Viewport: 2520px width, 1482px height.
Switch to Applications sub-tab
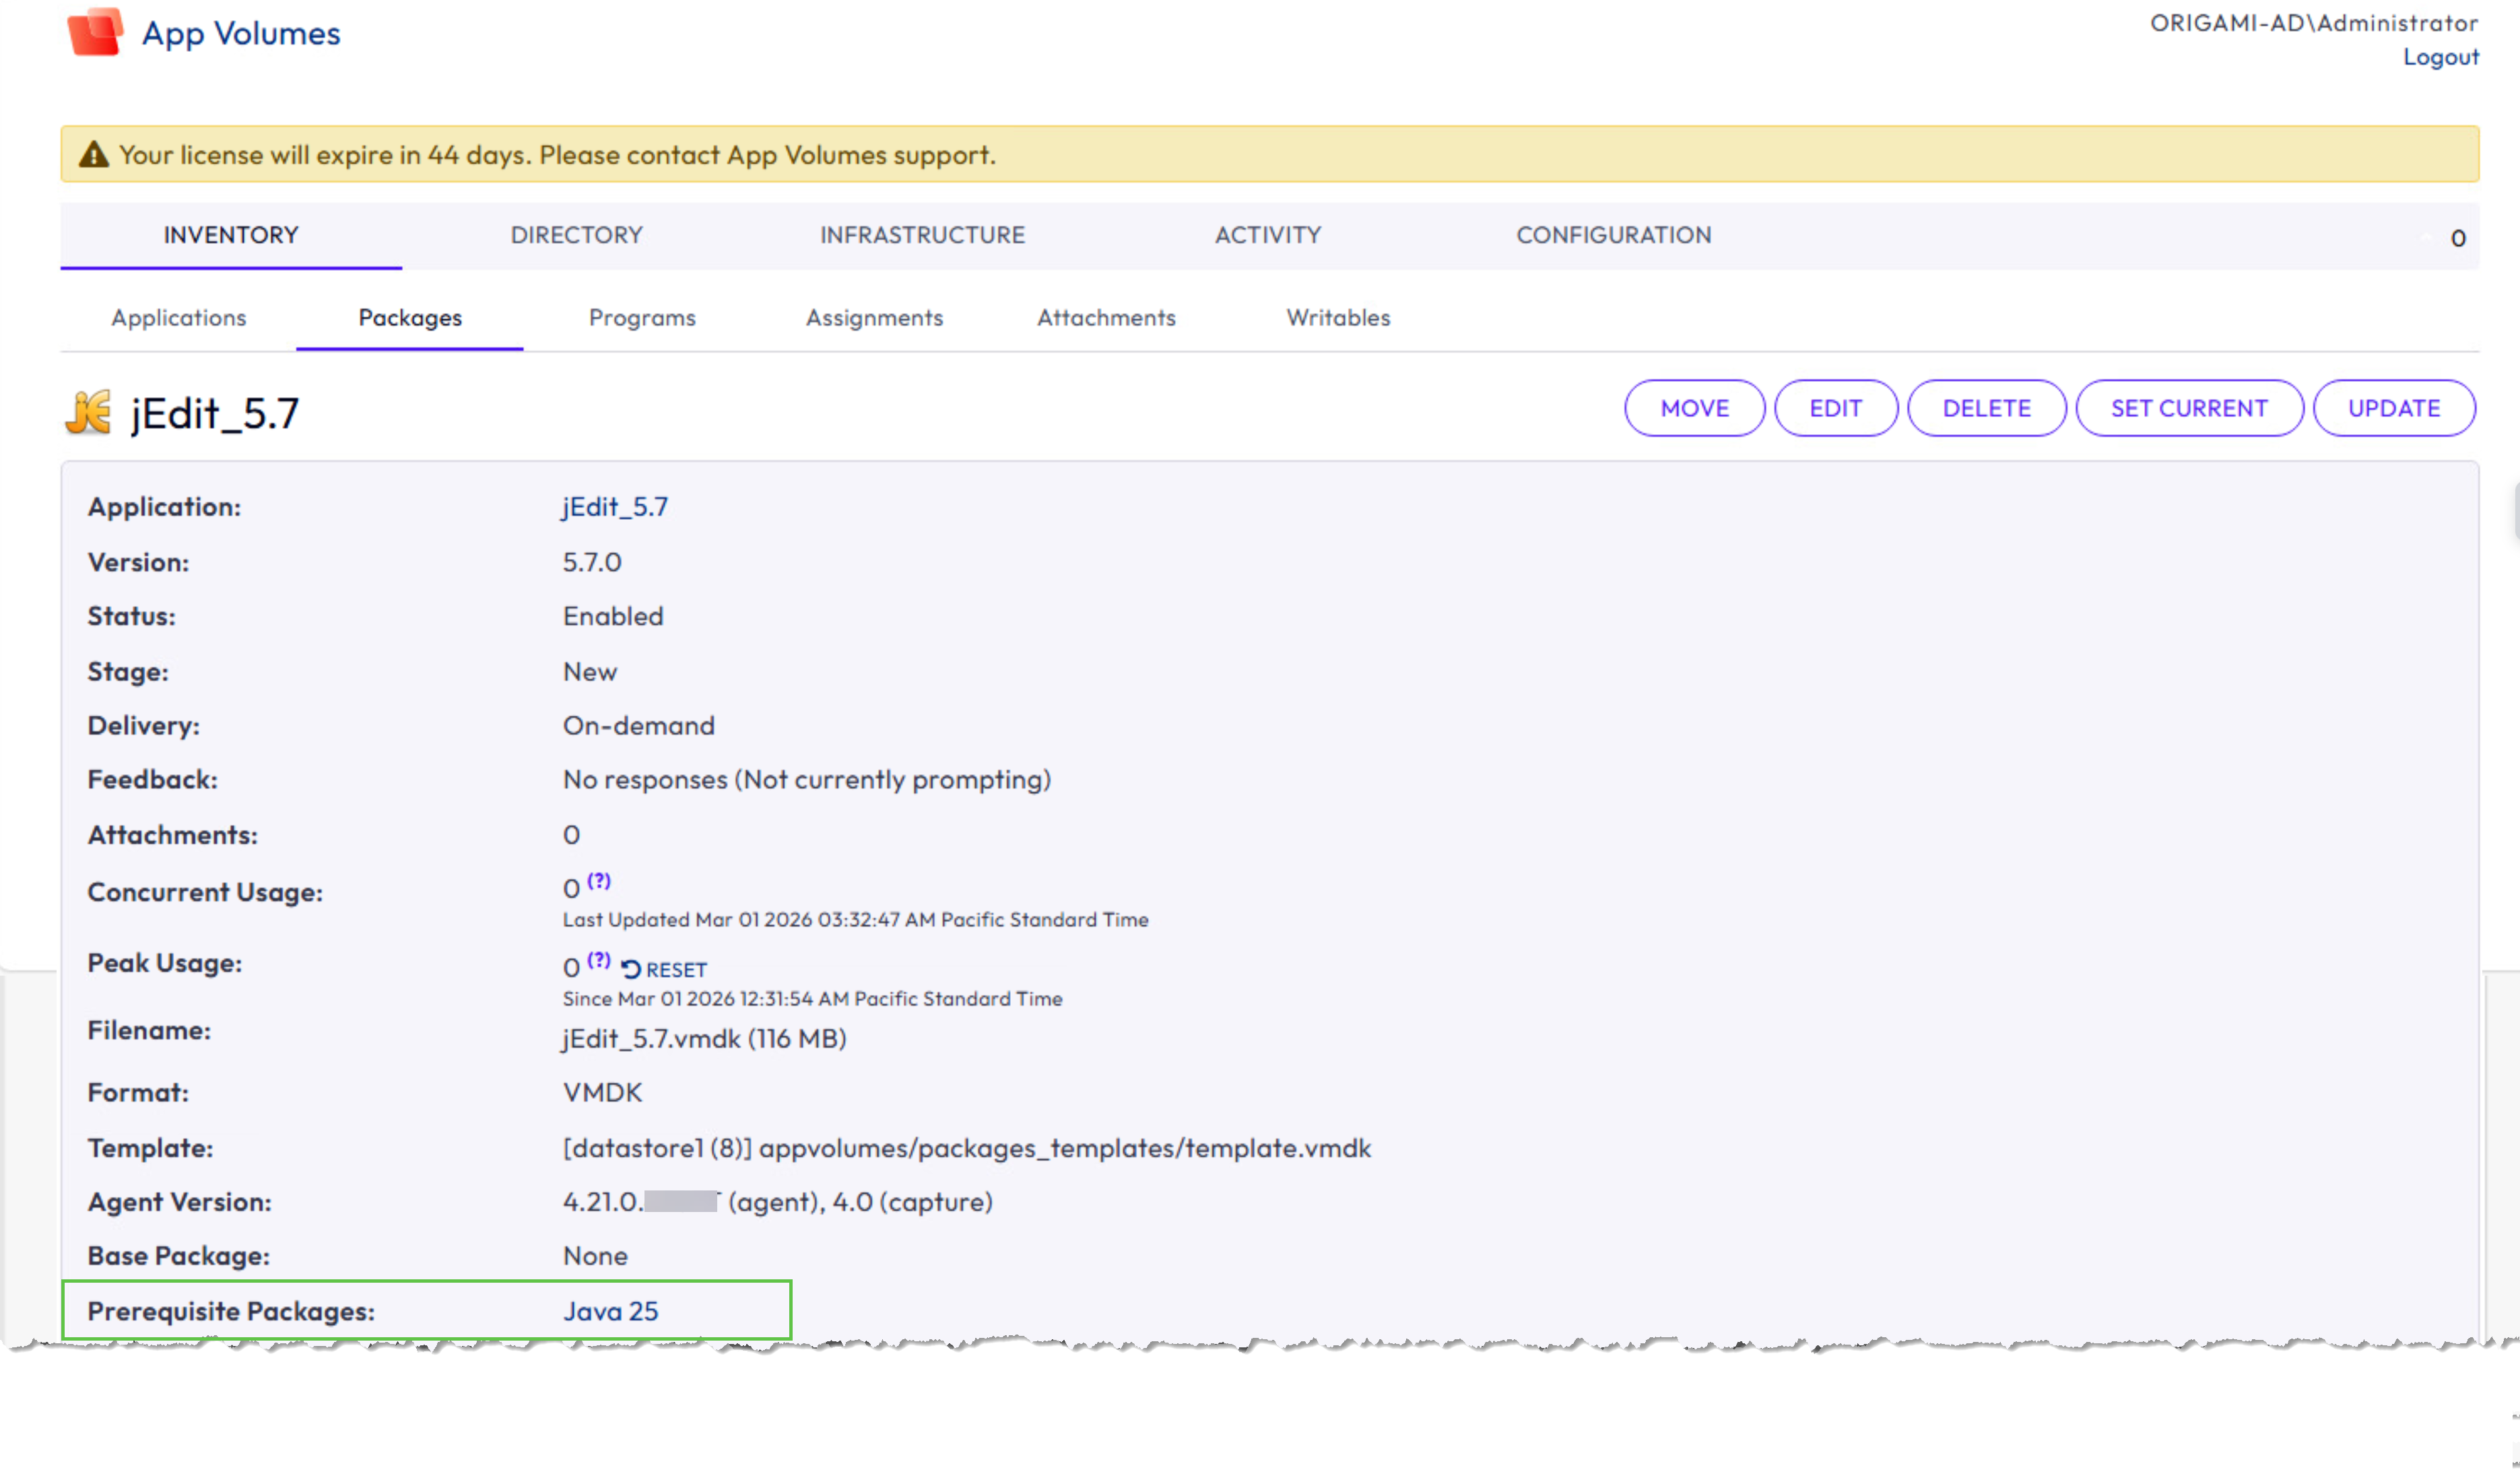179,318
